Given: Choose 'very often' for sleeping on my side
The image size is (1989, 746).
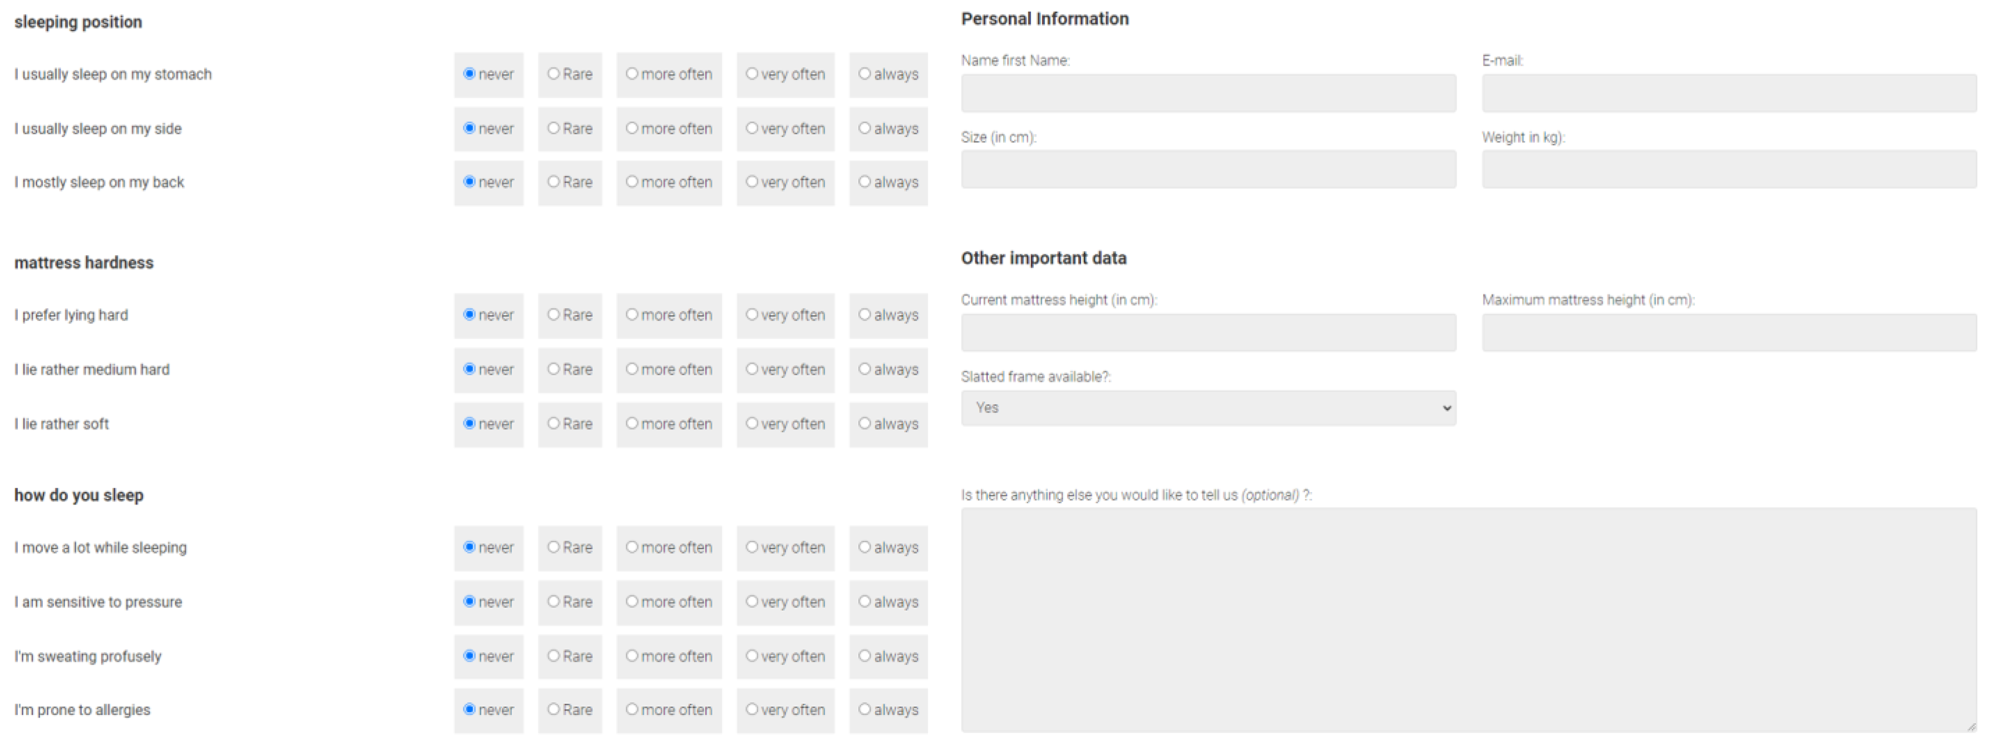Looking at the screenshot, I should point(751,128).
